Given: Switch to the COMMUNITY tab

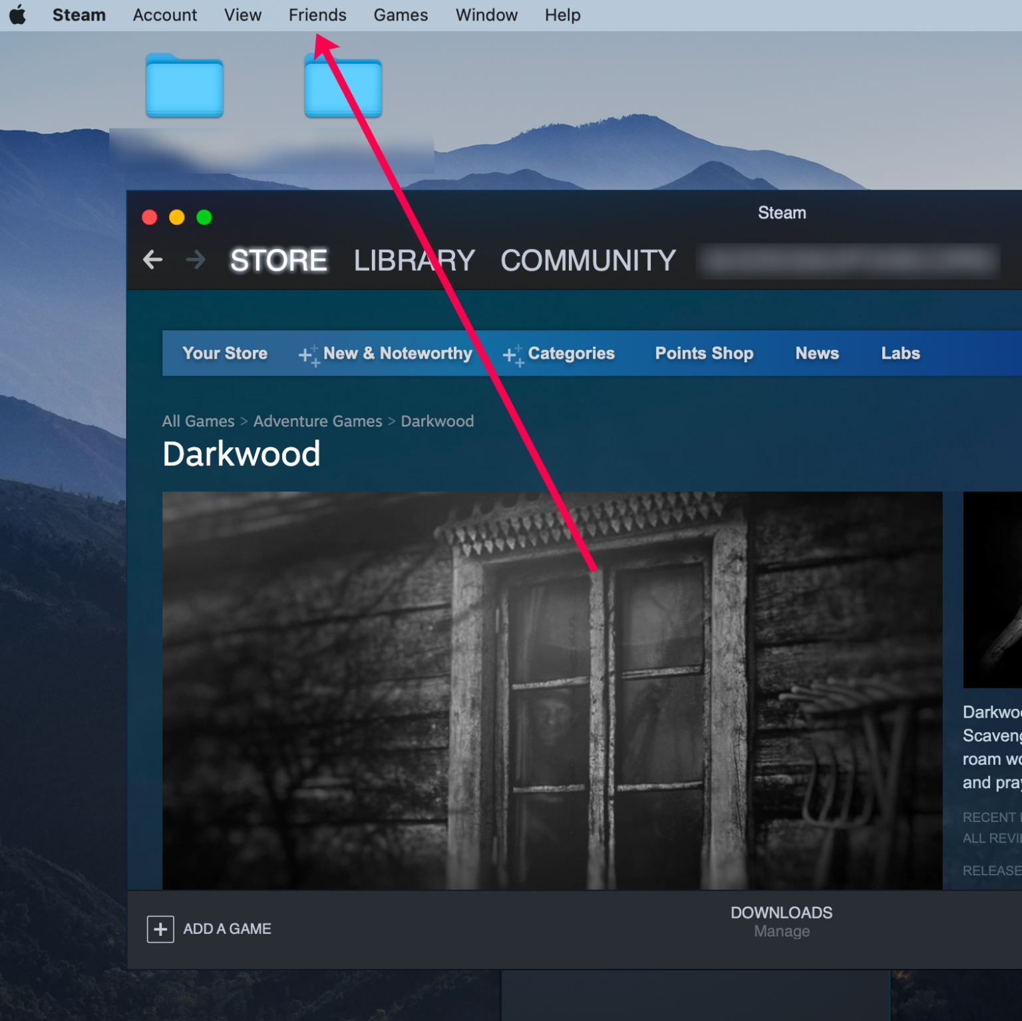Looking at the screenshot, I should tap(588, 260).
